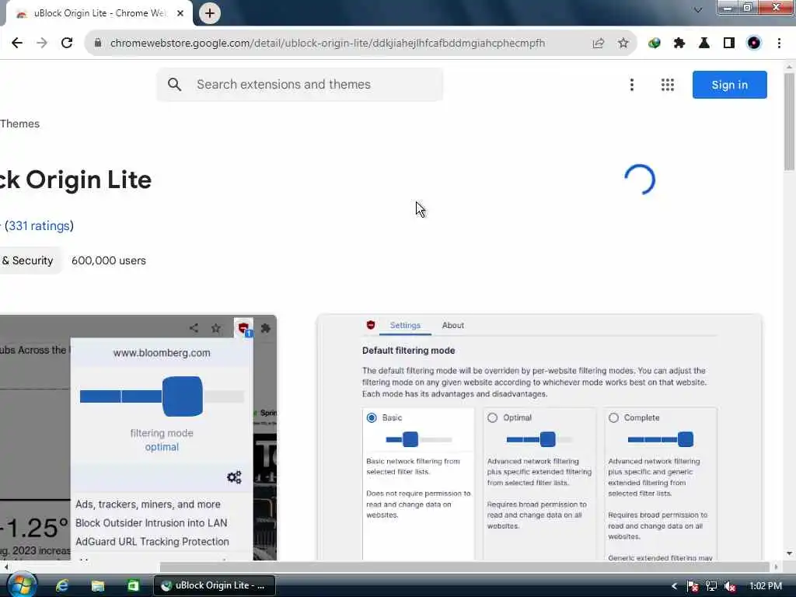Click the 1:02 PM clock
The width and height of the screenshot is (796, 597).
pos(766,586)
